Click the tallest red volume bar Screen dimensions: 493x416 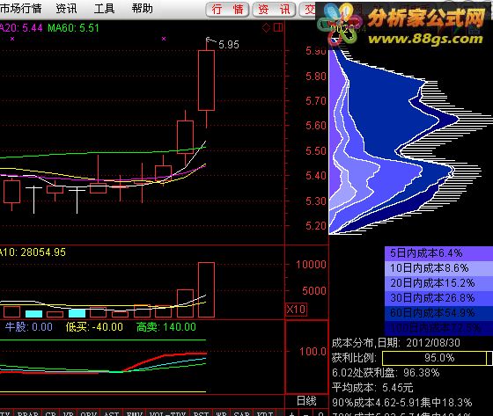coord(206,289)
